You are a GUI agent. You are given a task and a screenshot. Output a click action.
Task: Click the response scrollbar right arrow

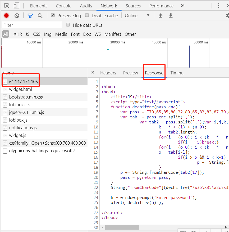(226, 227)
